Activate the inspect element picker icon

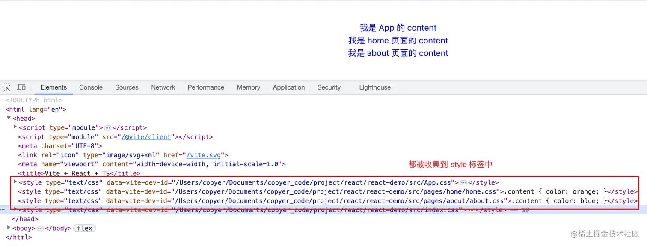[6, 87]
